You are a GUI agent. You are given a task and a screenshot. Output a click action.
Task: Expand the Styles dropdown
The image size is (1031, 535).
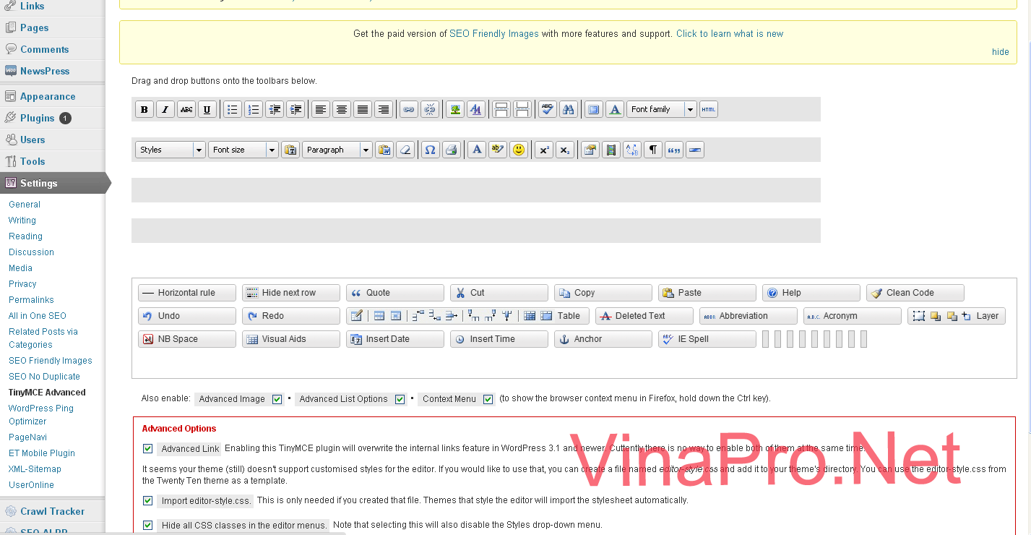click(x=199, y=150)
